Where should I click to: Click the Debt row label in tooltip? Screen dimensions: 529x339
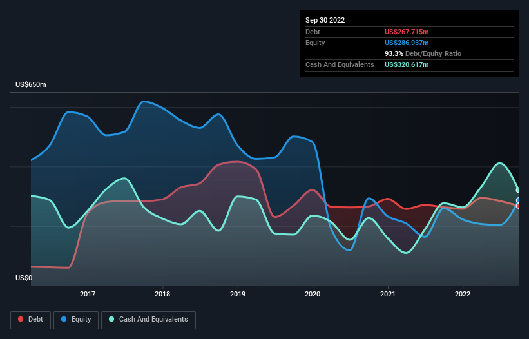pyautogui.click(x=313, y=32)
